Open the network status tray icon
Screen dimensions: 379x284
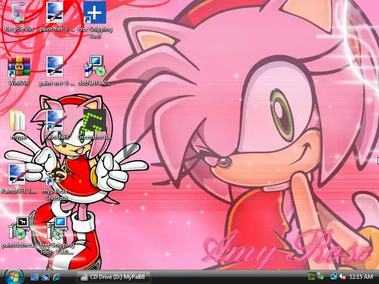click(x=334, y=276)
